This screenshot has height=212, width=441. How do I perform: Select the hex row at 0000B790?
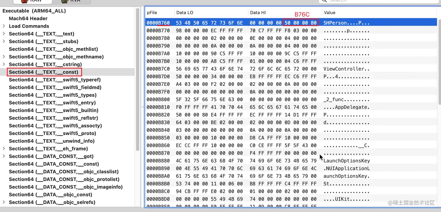(291, 46)
